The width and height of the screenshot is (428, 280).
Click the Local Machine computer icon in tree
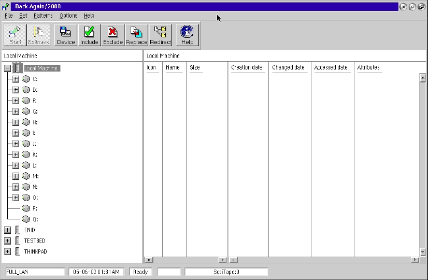click(x=17, y=68)
